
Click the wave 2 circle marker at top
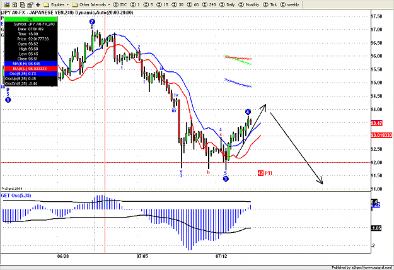tap(92, 21)
